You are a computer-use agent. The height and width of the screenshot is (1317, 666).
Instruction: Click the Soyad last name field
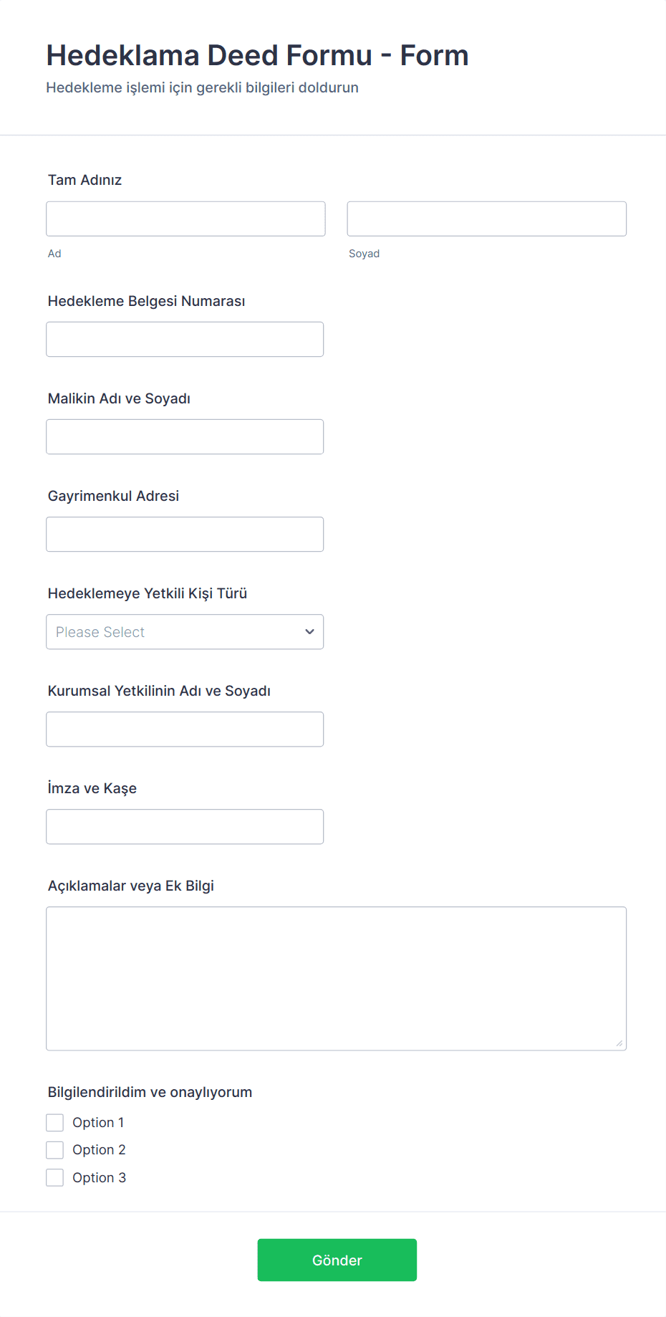click(486, 219)
